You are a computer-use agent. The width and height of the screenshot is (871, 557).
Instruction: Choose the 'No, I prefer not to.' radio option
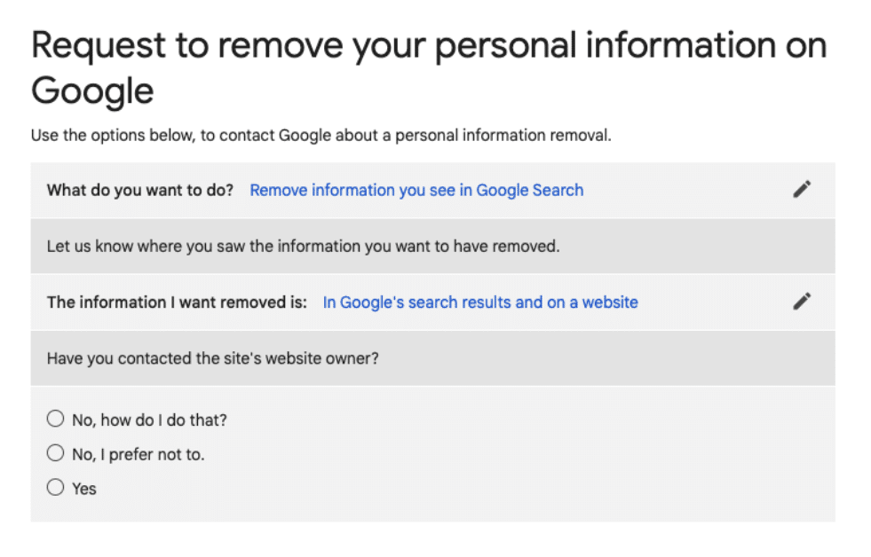pyautogui.click(x=55, y=452)
